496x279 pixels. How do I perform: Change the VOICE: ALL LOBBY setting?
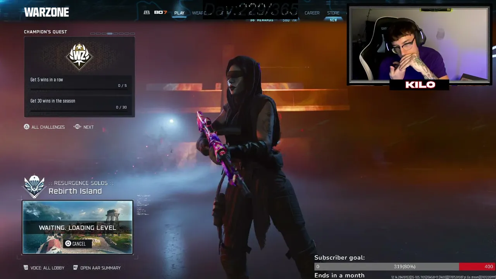pyautogui.click(x=47, y=268)
